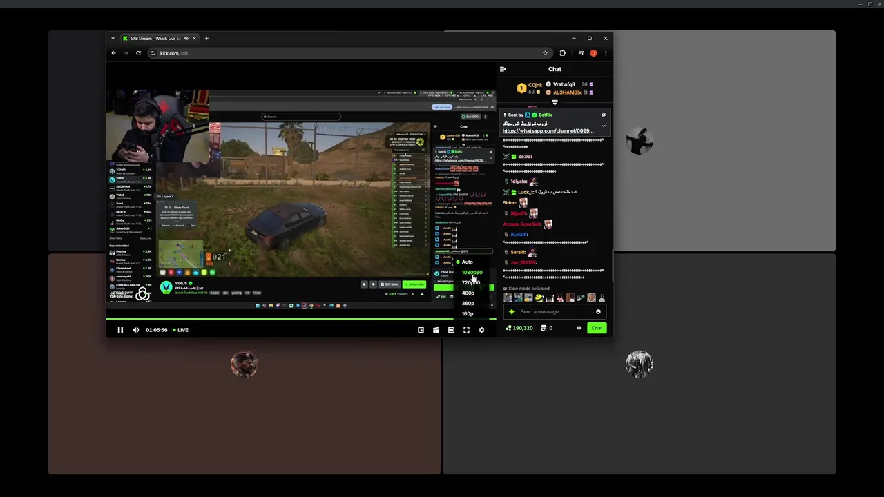Open the shop icon showing 0

click(x=546, y=328)
